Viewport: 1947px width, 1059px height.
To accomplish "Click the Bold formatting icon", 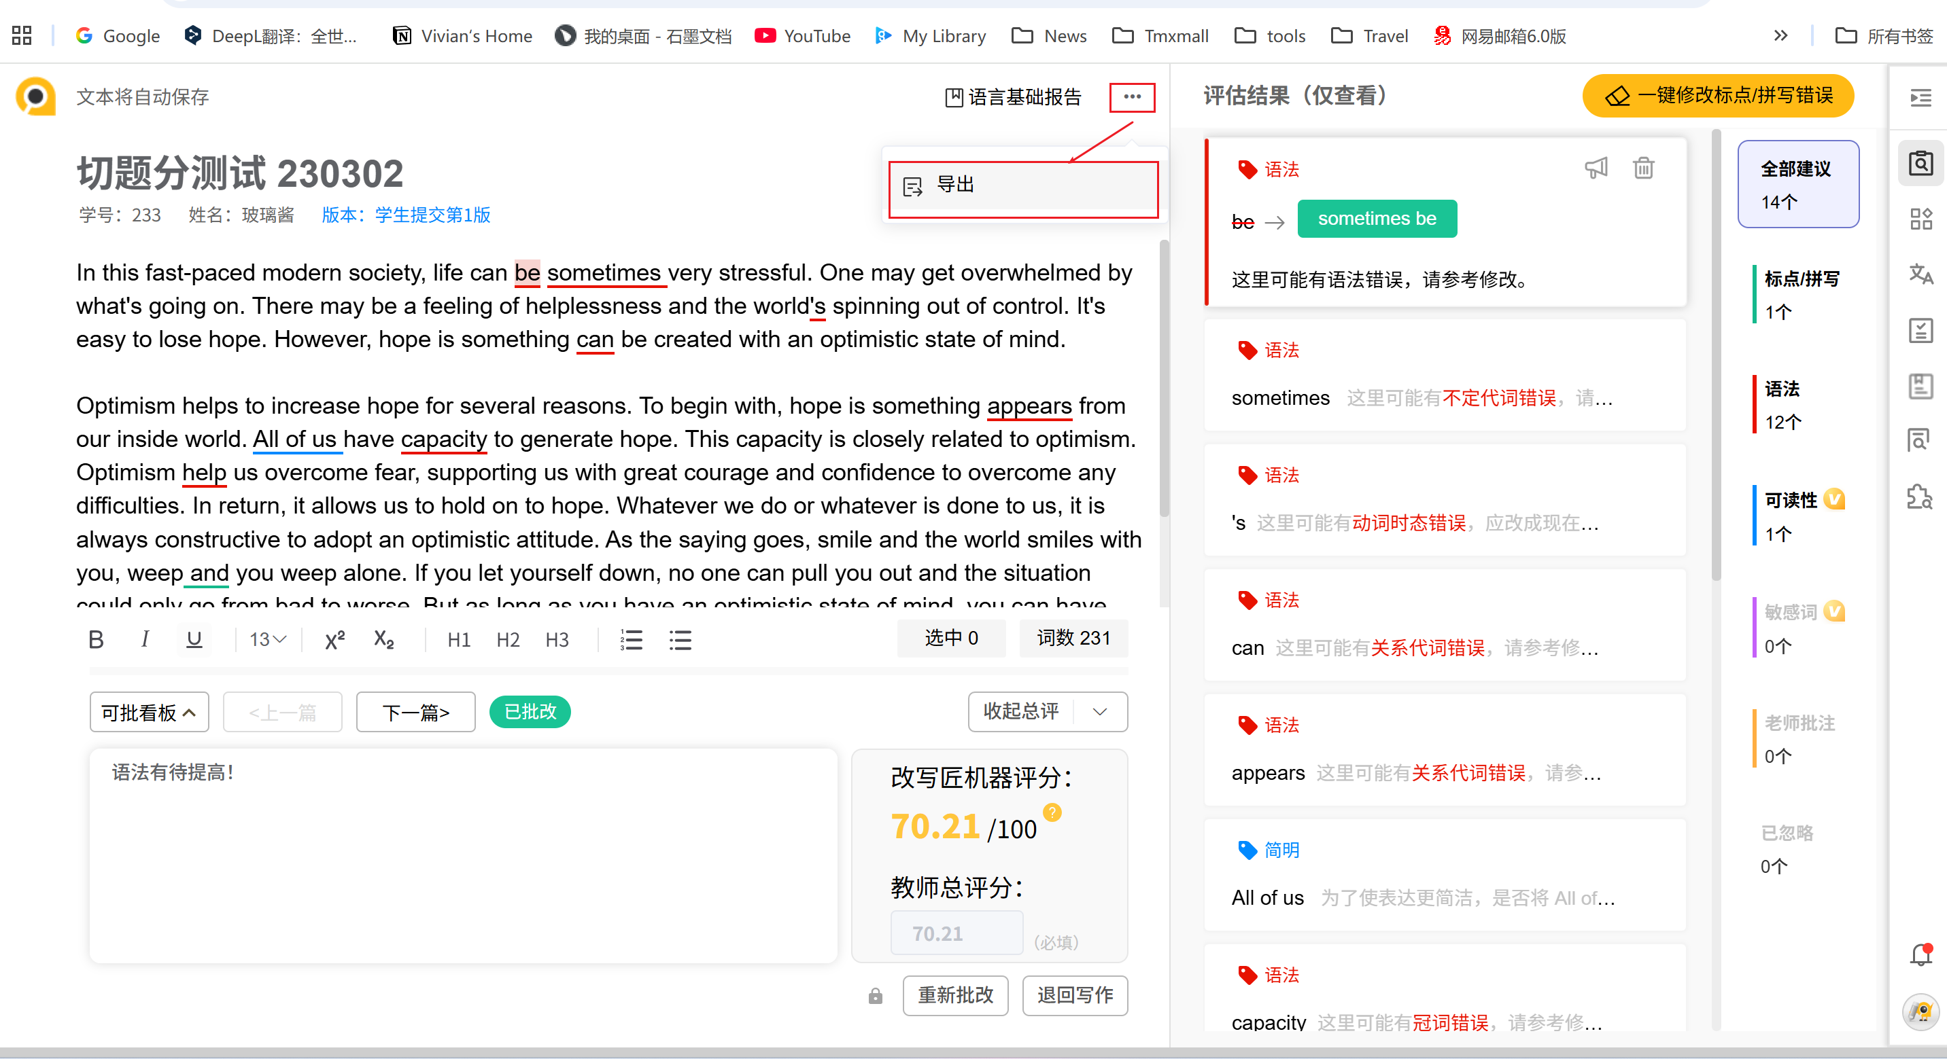I will [x=96, y=640].
